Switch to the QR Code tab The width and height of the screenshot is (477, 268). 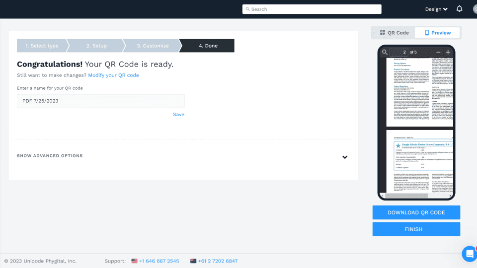[x=394, y=33]
